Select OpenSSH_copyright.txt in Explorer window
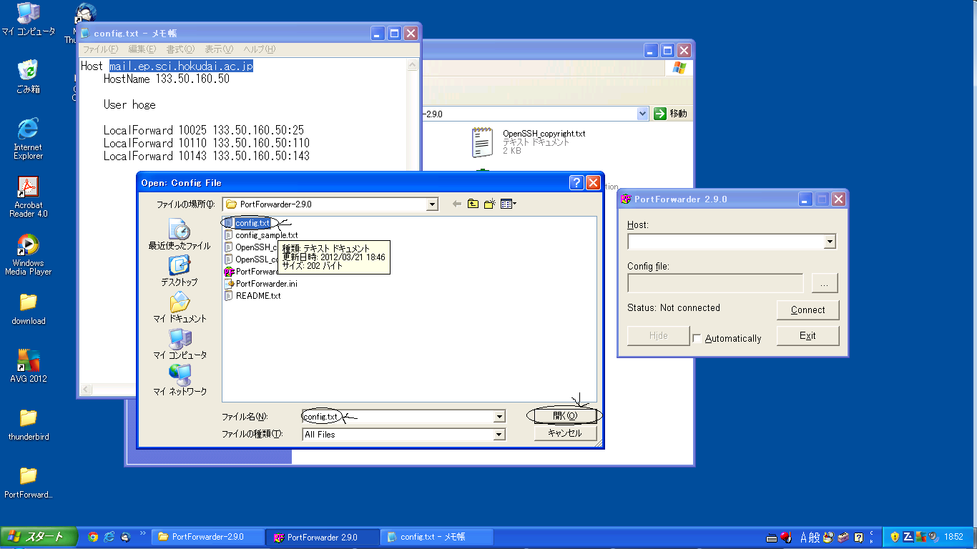The width and height of the screenshot is (977, 549). (x=528, y=142)
